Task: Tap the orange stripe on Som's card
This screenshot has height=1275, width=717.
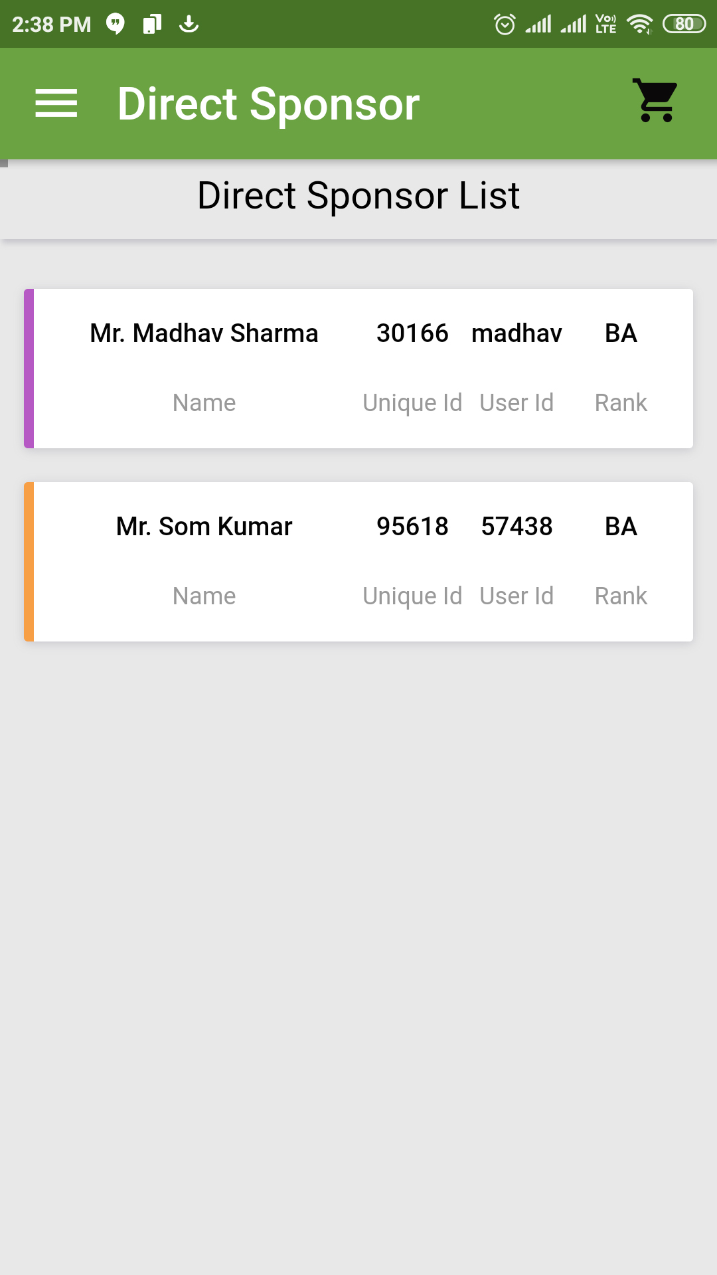Action: [x=29, y=562]
